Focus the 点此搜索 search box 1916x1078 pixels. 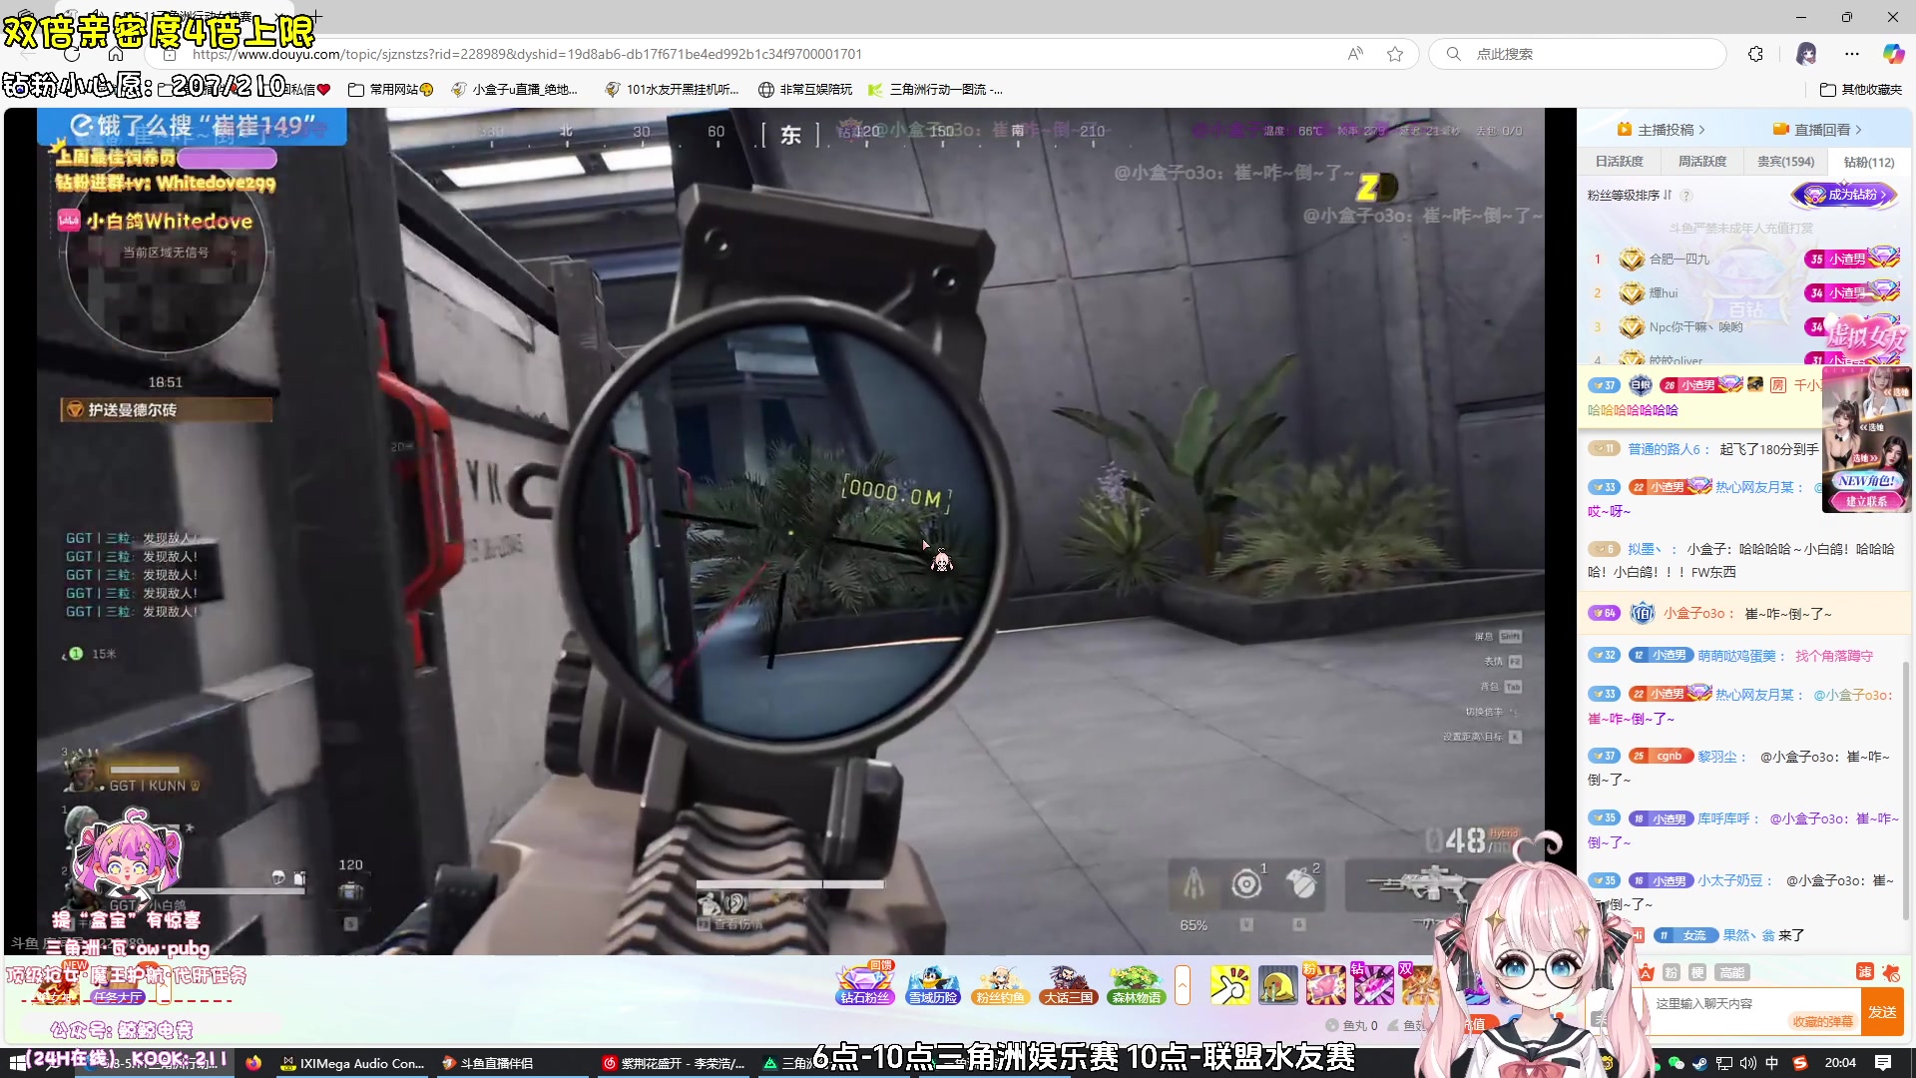1577,54
